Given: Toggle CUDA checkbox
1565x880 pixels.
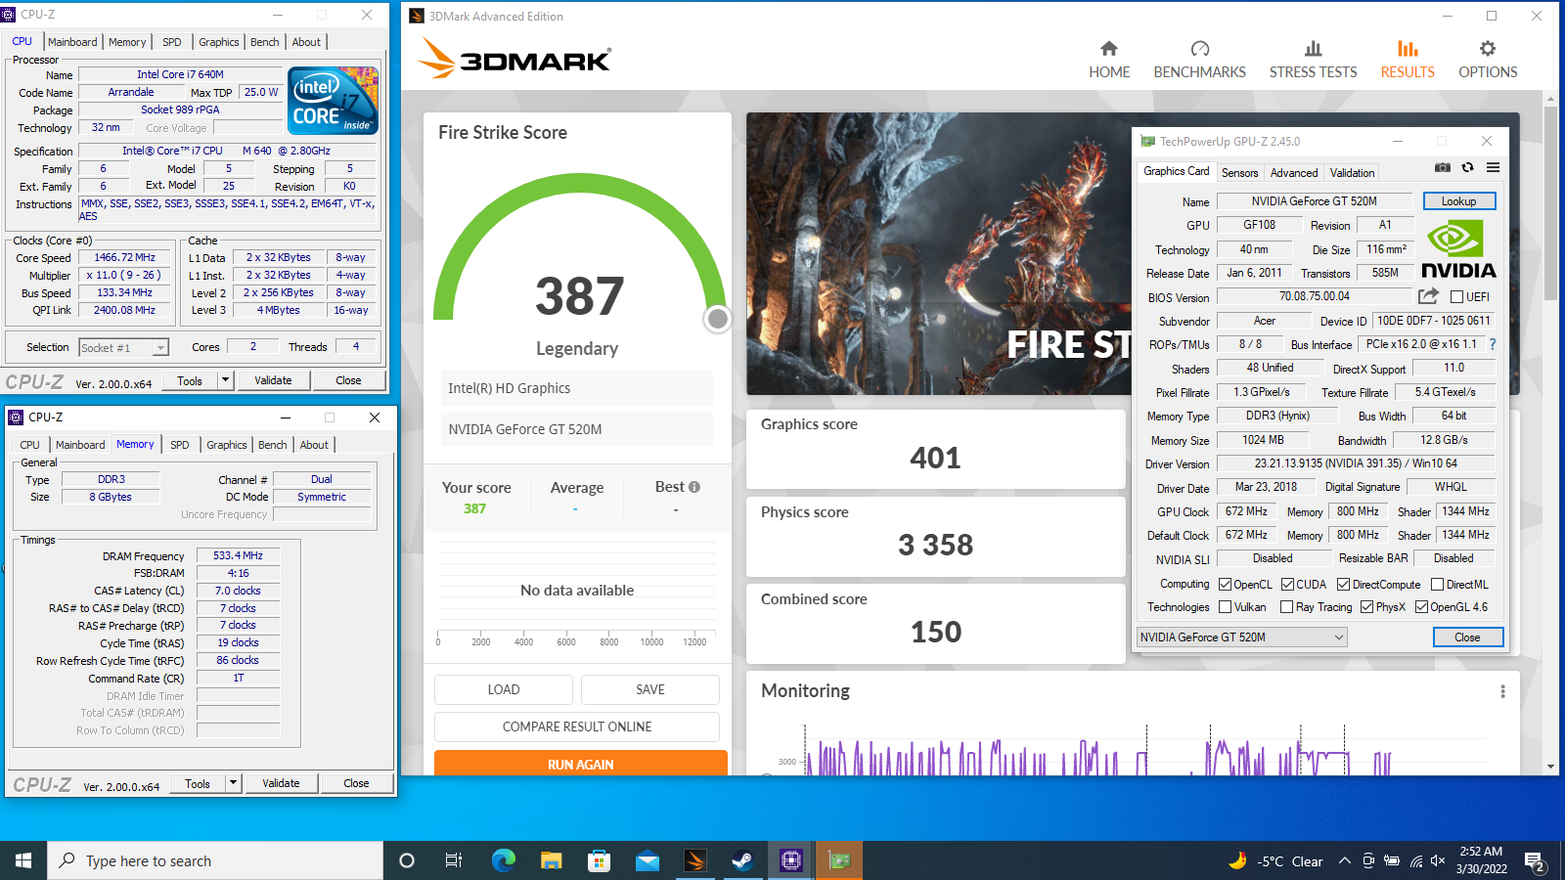Looking at the screenshot, I should [x=1287, y=584].
